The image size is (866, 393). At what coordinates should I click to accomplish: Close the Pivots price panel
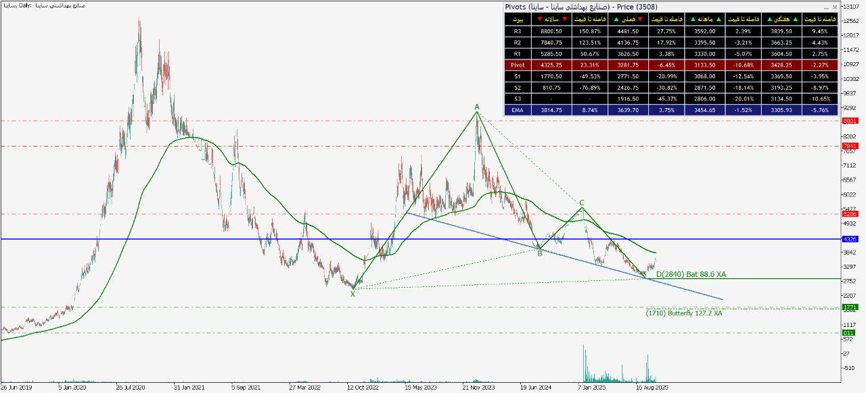click(834, 7)
